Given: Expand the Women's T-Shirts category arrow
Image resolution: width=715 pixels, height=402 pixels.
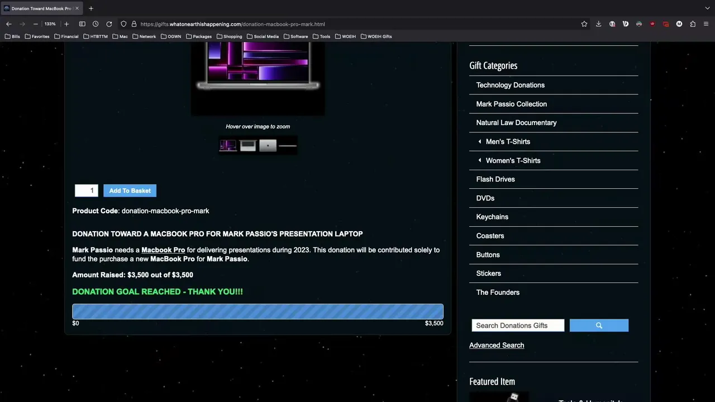Looking at the screenshot, I should (480, 161).
